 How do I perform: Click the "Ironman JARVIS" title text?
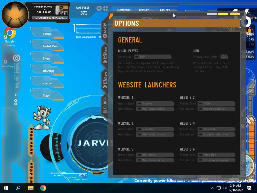pyautogui.click(x=43, y=7)
